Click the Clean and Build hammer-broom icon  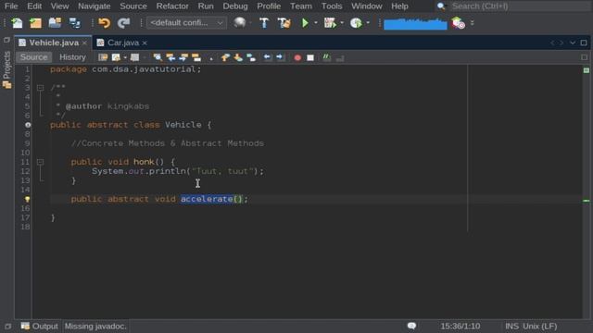click(284, 23)
